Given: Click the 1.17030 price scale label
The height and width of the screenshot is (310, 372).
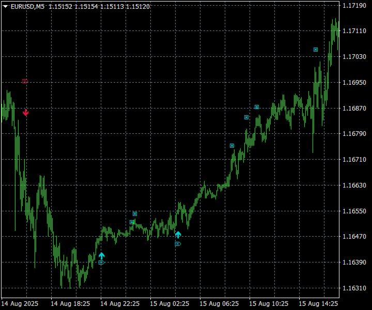Looking at the screenshot, I should (x=354, y=57).
